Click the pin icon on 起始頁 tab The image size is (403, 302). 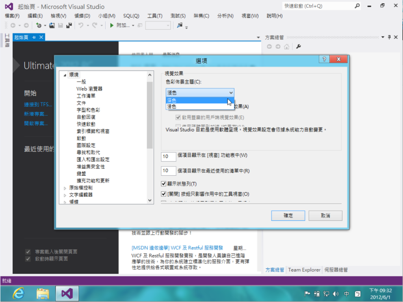tap(34, 37)
